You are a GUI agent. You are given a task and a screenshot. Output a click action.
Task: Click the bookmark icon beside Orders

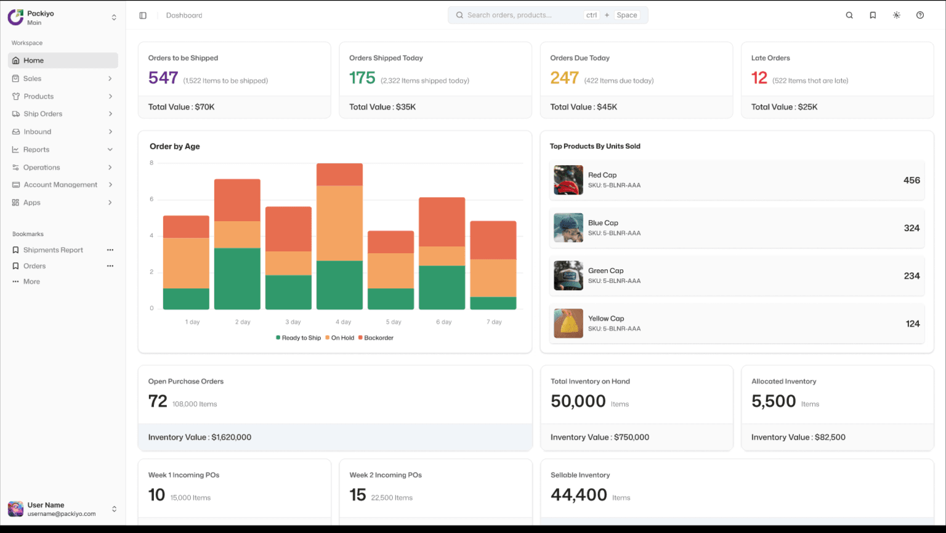click(x=16, y=266)
